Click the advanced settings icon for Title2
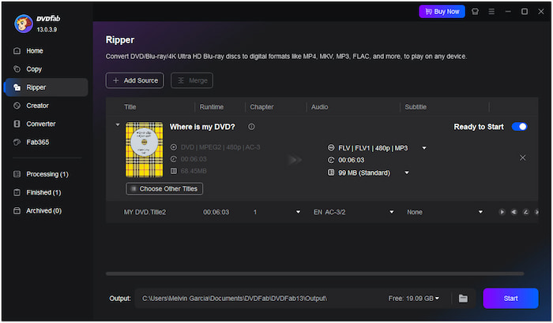This screenshot has height=323, width=553. 513,212
